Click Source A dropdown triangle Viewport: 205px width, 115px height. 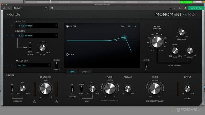coord(56,26)
